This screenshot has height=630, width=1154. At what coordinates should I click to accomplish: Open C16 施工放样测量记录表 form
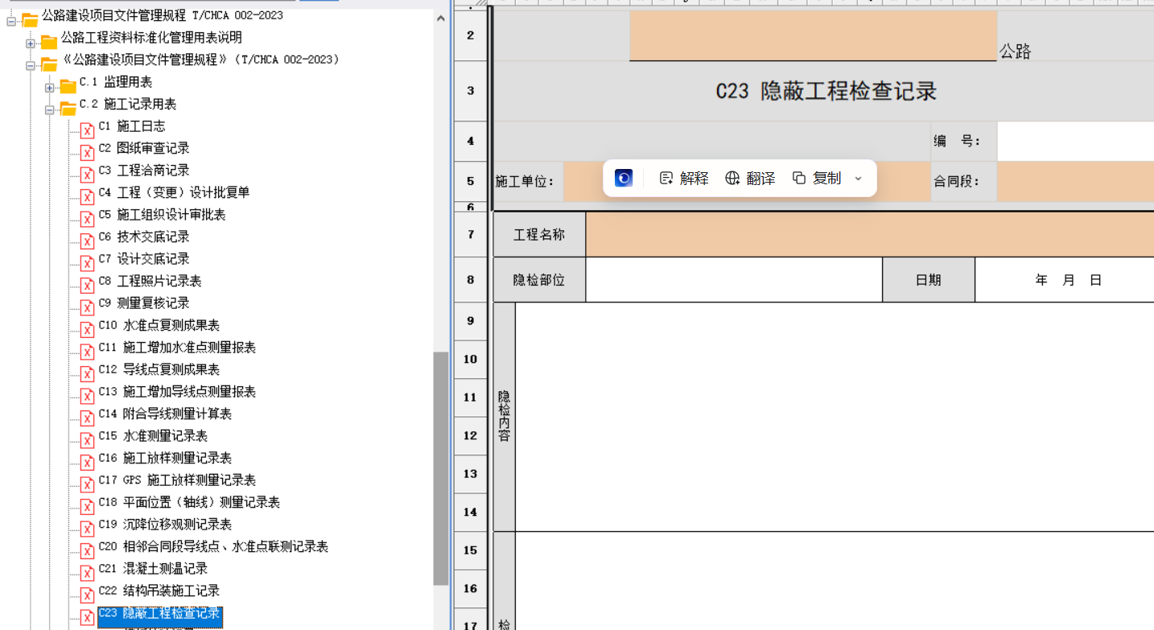click(165, 458)
